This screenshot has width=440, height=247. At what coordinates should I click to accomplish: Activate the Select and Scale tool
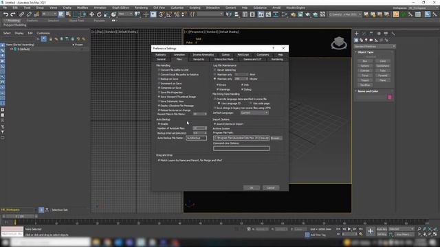click(x=107, y=14)
